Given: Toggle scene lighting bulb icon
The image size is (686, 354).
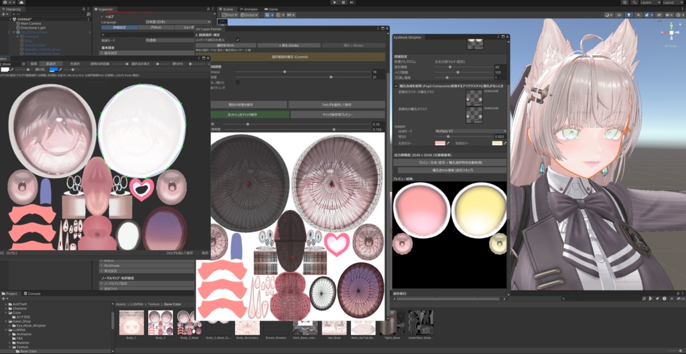Looking at the screenshot, I should 630,15.
